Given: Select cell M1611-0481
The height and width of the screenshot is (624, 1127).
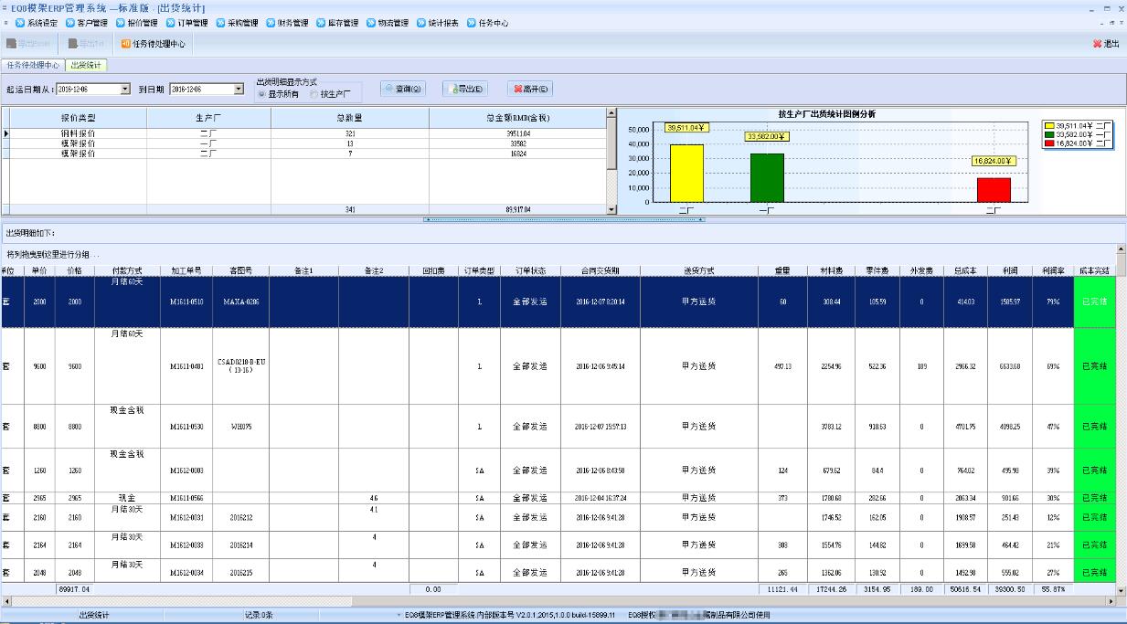Looking at the screenshot, I should 186,366.
